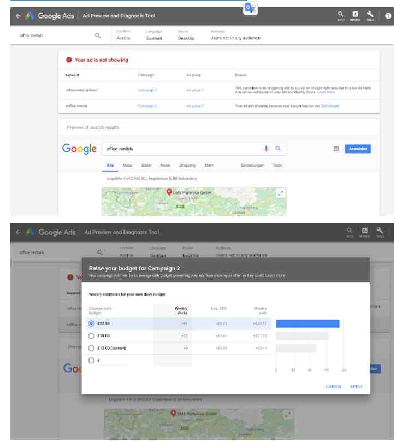
Task: Select the £22.00 daily budget option
Action: [x=91, y=323]
